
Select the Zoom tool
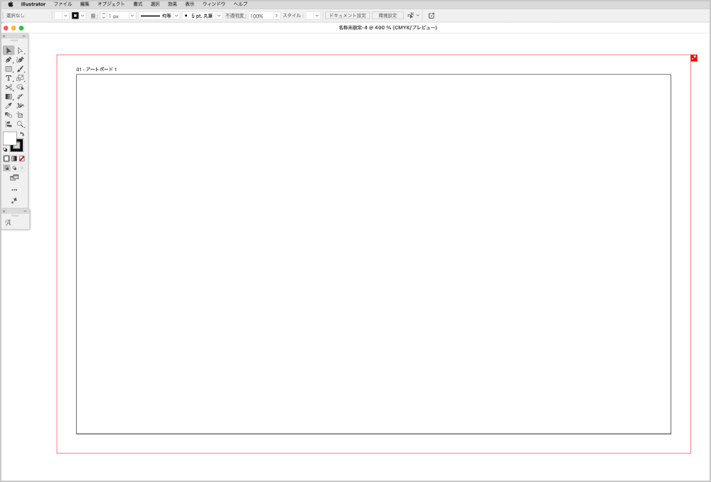[x=21, y=123]
